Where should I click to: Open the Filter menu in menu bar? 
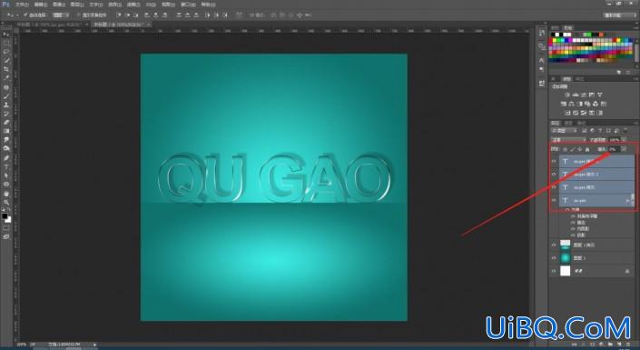tap(133, 5)
